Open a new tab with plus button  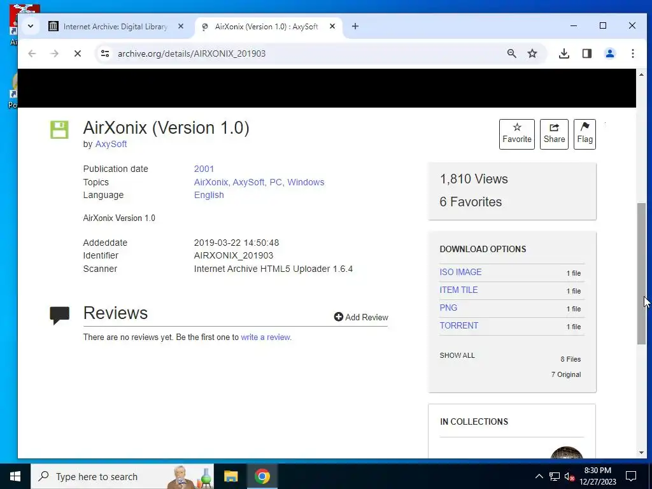coord(355,26)
